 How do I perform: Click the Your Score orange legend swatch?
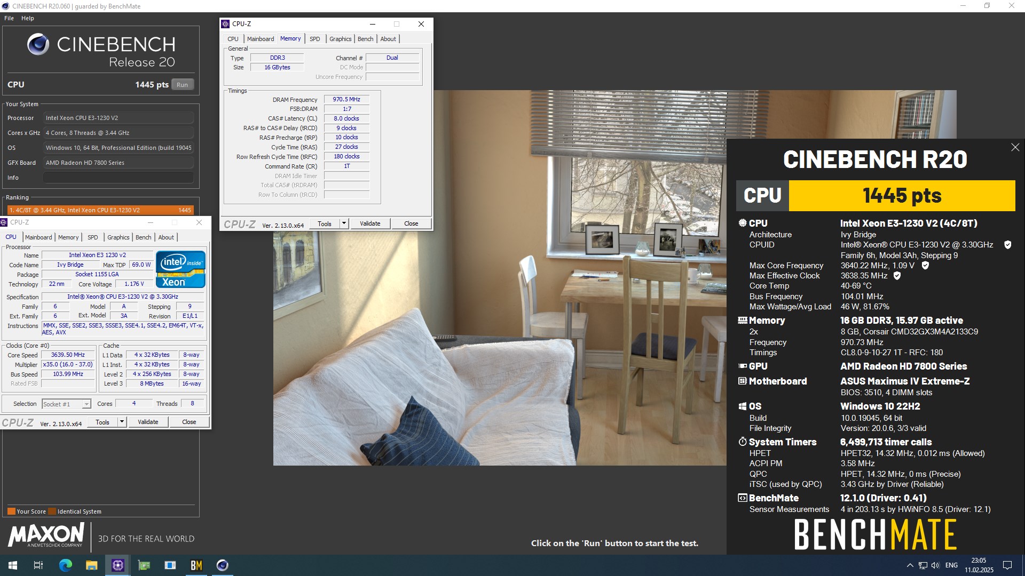point(11,511)
